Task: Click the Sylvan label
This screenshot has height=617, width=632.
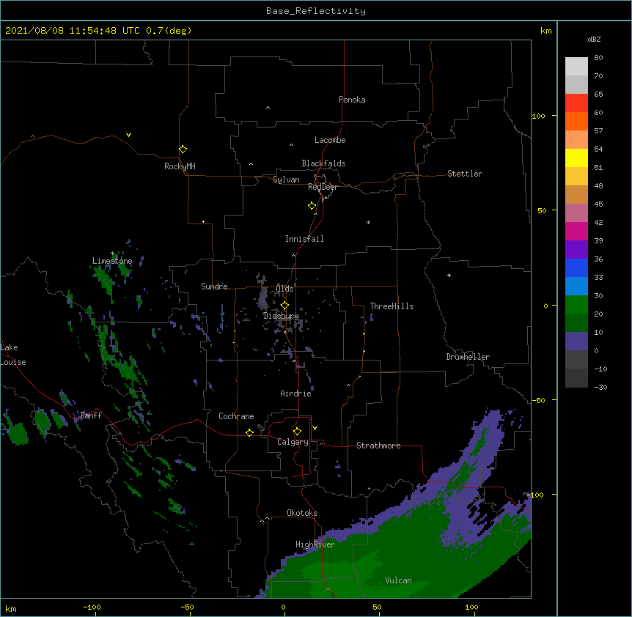Action: pos(286,180)
